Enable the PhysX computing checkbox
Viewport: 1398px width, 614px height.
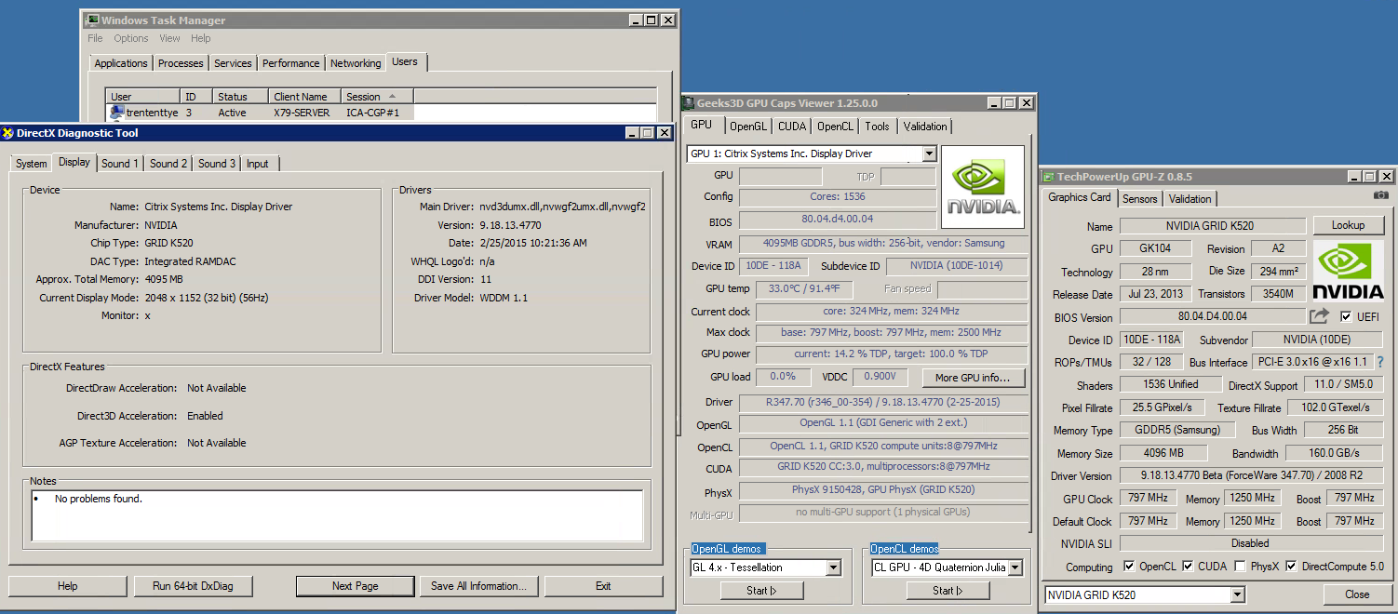(x=1240, y=566)
